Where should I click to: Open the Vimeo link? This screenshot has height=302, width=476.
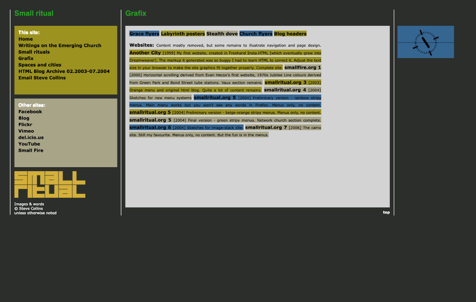(26, 131)
